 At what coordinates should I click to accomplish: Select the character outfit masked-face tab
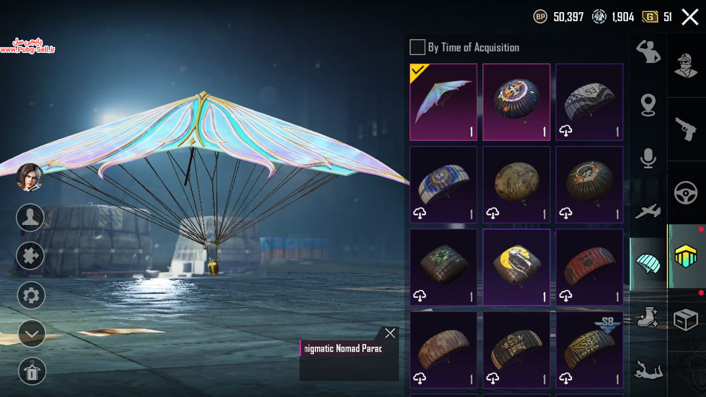(x=686, y=66)
